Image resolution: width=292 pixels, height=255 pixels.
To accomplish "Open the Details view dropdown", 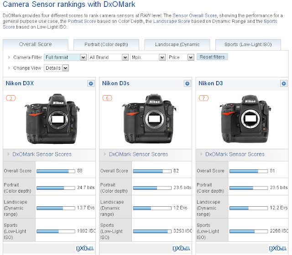I will (56, 68).
